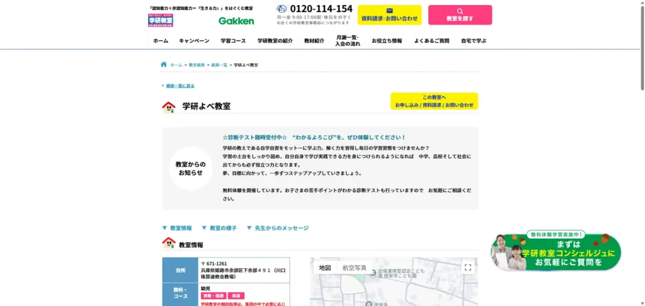Click the この教室へ お申し込み button
The image size is (645, 306).
434,101
